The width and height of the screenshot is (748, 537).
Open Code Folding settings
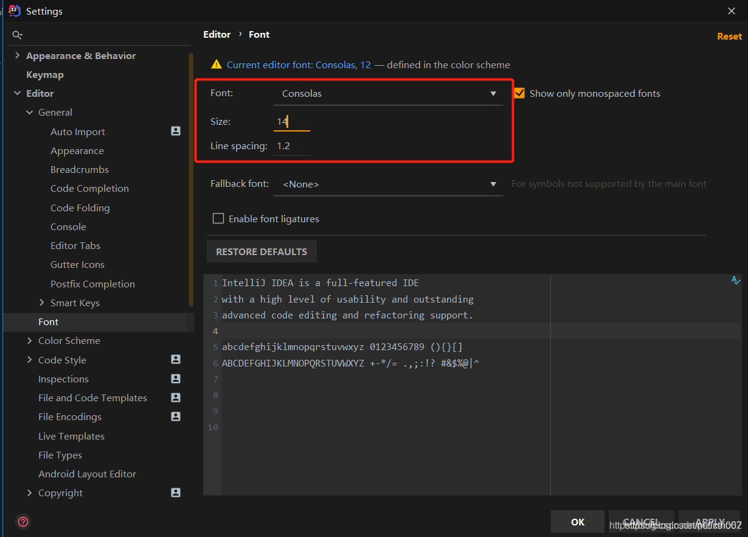pyautogui.click(x=80, y=208)
